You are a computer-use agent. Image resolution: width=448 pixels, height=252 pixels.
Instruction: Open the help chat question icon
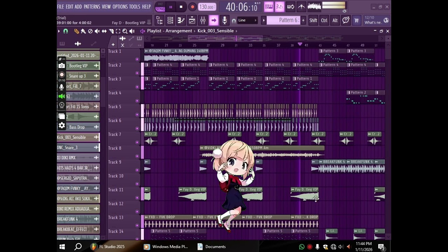[x=346, y=21]
